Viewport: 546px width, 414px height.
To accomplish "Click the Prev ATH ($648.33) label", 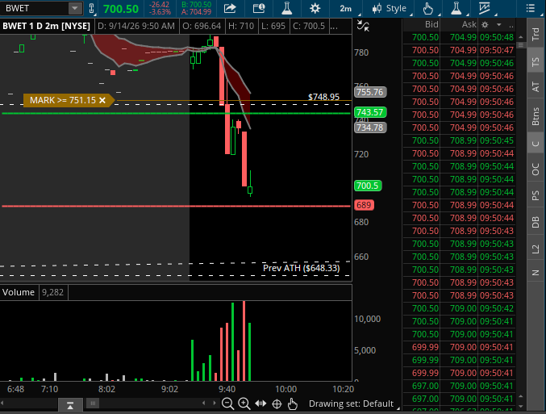I will coord(301,268).
